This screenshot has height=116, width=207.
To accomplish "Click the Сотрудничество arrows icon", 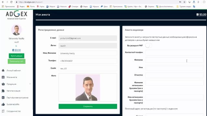I will (3, 111).
